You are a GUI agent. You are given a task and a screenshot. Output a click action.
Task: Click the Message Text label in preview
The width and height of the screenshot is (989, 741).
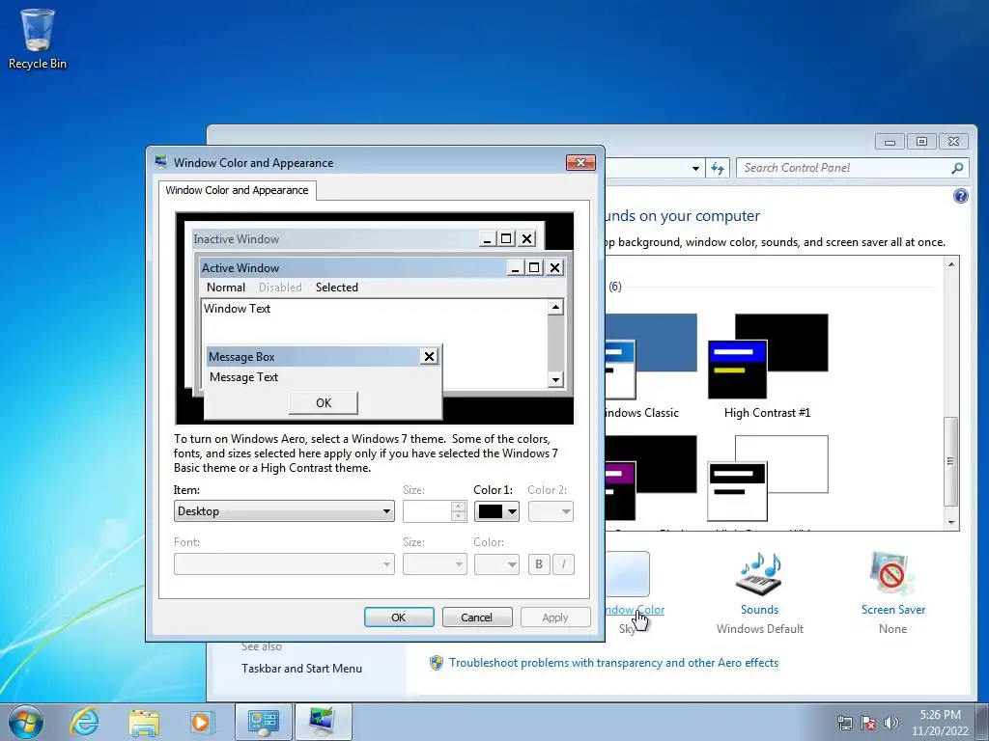243,377
